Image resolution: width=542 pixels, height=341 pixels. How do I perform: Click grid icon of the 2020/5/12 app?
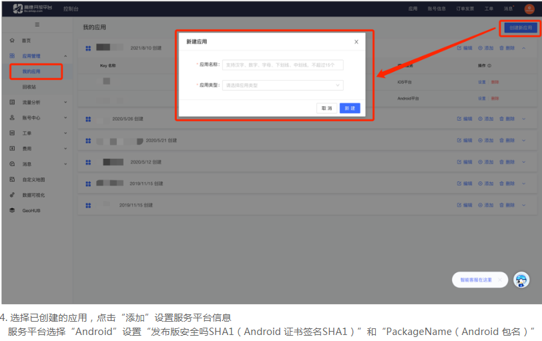click(x=88, y=162)
